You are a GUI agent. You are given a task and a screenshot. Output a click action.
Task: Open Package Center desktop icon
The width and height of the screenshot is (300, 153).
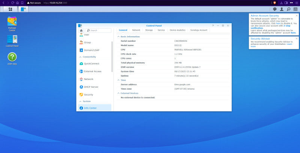coord(12,24)
